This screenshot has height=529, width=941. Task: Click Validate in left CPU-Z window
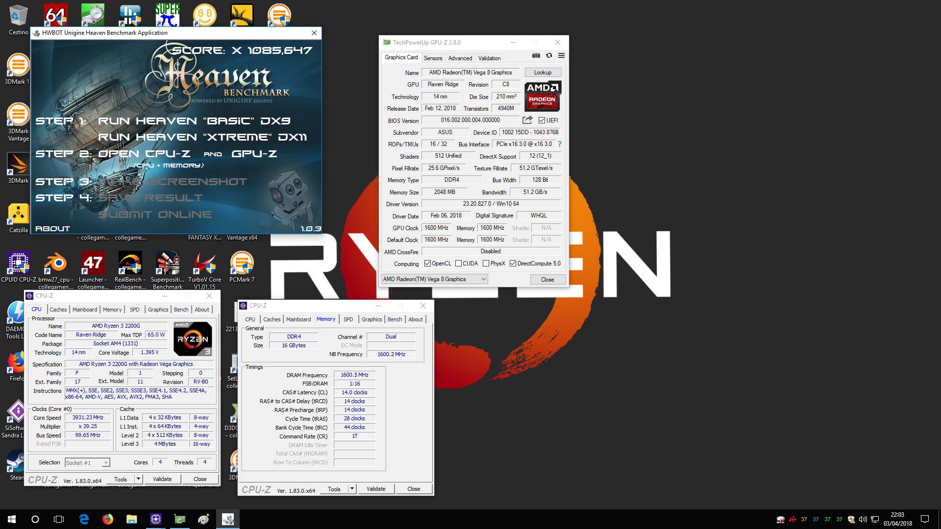click(162, 479)
